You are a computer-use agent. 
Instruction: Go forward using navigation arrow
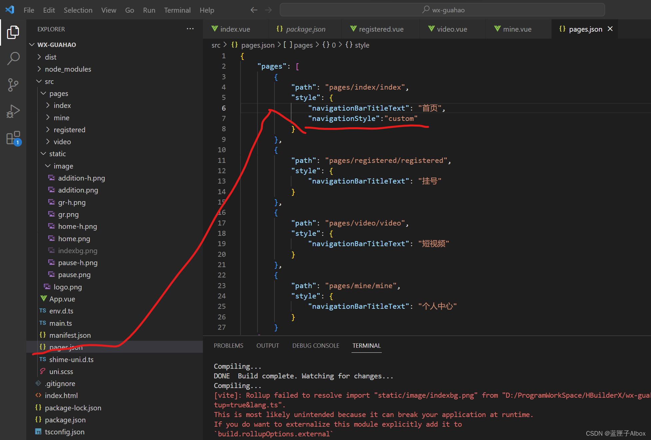click(268, 10)
